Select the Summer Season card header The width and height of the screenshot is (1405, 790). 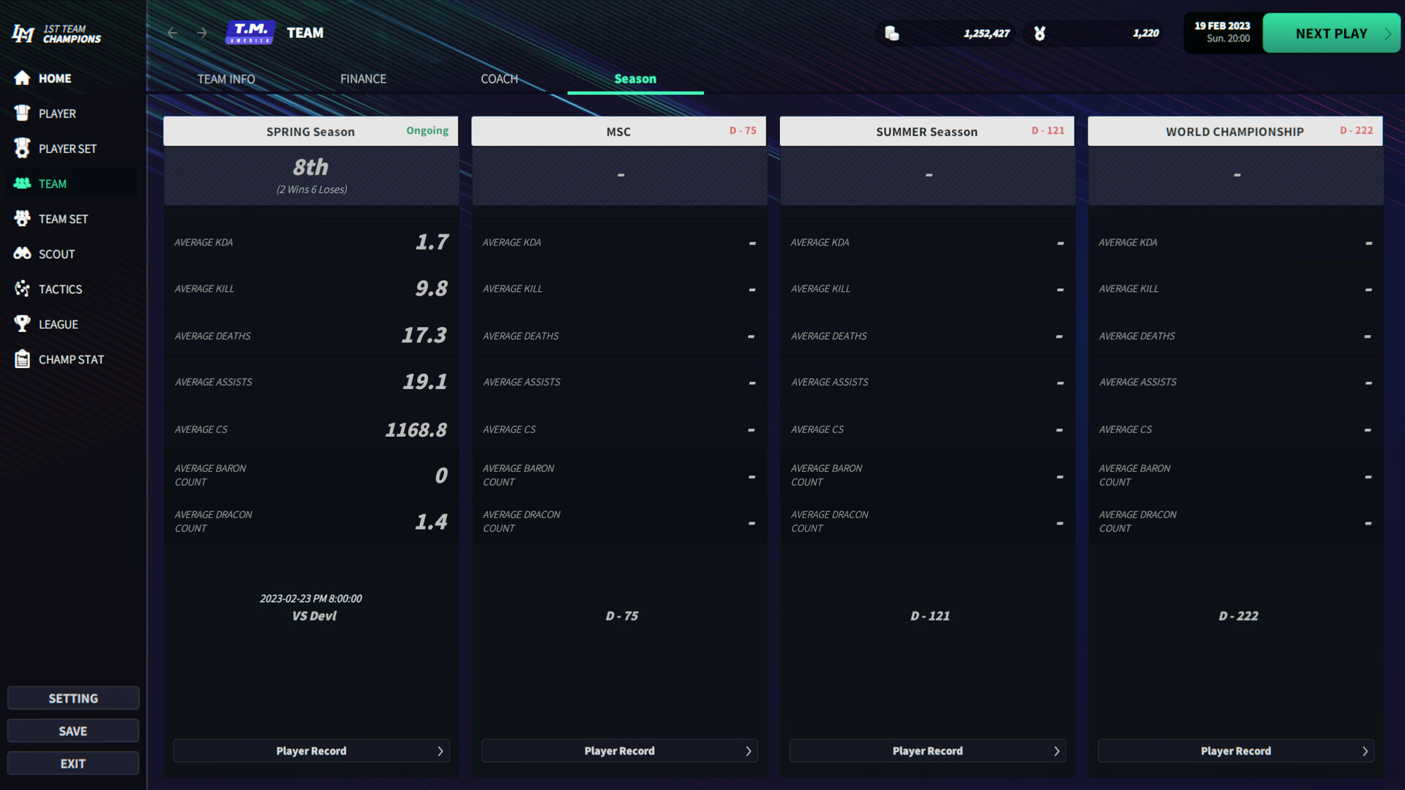click(926, 132)
